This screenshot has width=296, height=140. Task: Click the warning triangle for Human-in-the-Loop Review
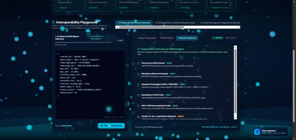coord(138,117)
